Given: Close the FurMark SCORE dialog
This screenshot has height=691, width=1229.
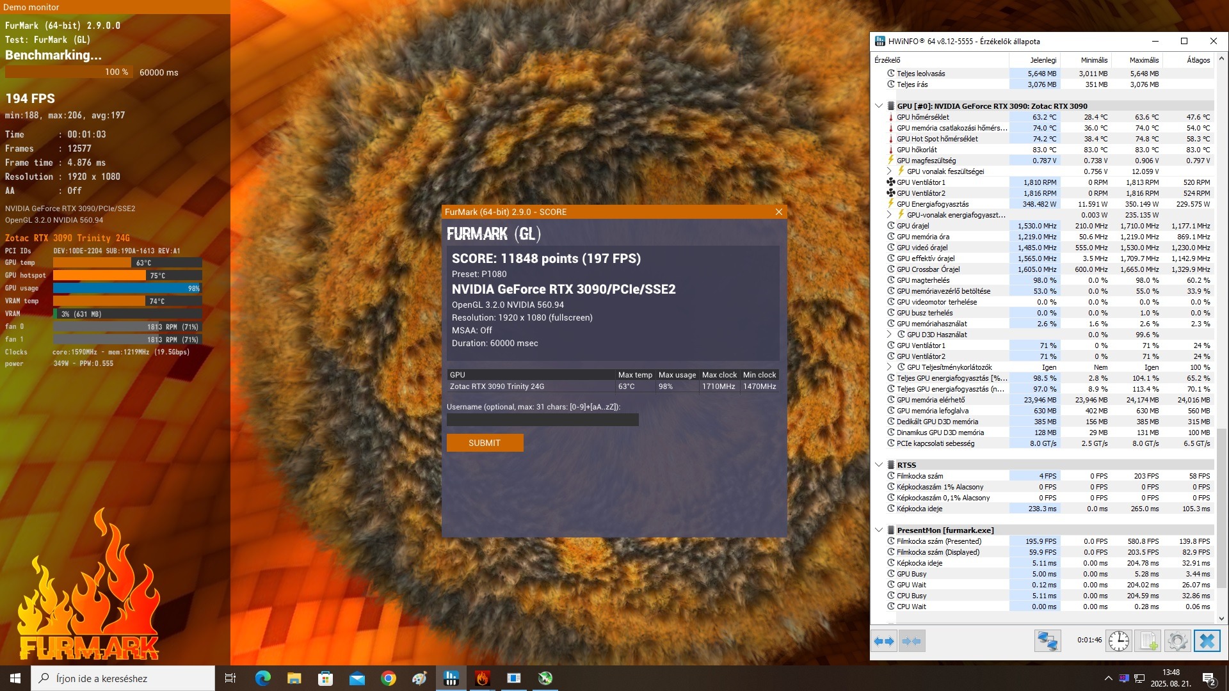Looking at the screenshot, I should (x=778, y=212).
